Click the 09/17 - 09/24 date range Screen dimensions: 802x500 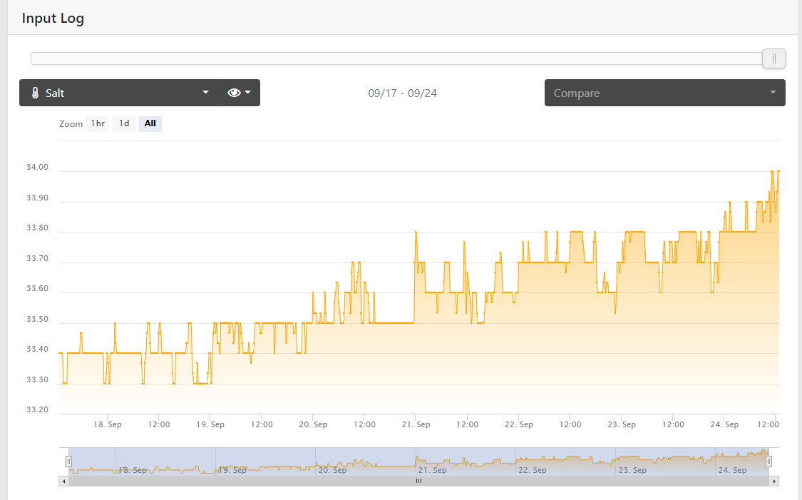click(x=403, y=93)
